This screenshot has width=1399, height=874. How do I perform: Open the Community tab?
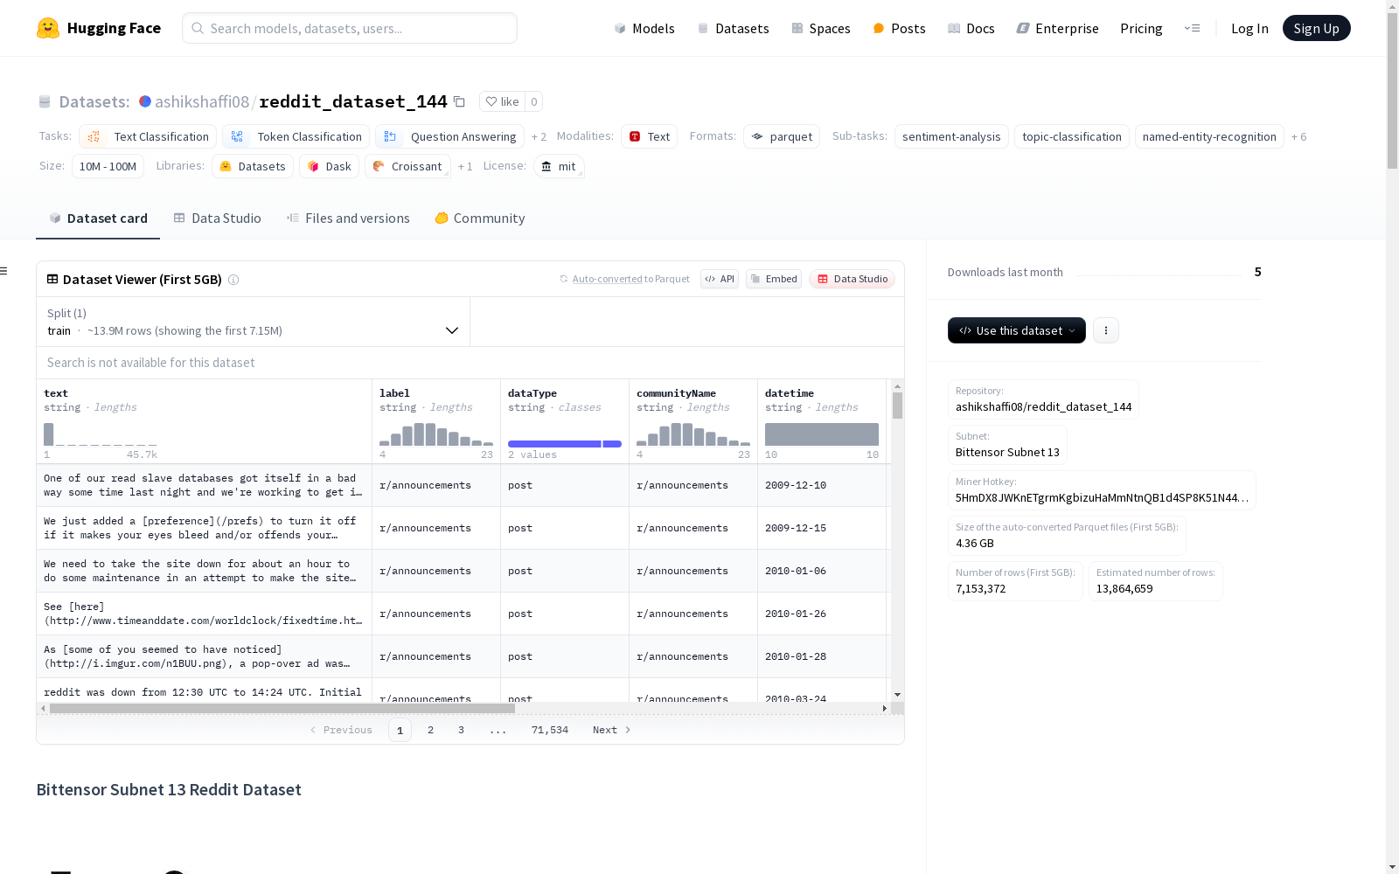[479, 218]
